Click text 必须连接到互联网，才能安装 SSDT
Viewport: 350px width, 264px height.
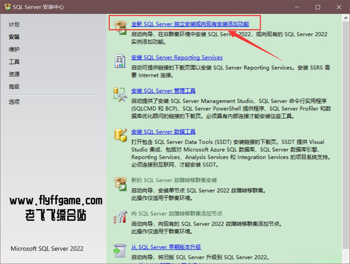[x=175, y=165]
